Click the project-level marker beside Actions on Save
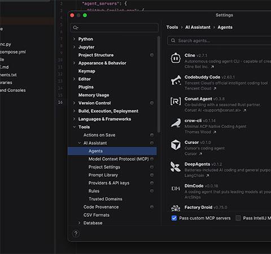Viewport: 271px width, 254px height. coord(152,135)
